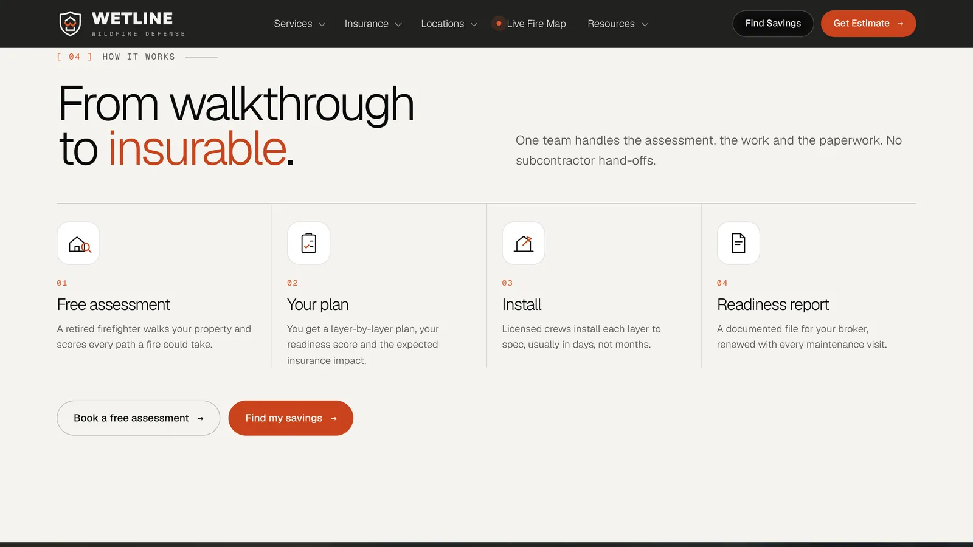
Task: Click the [ 04 ] section marker
Action: click(74, 57)
